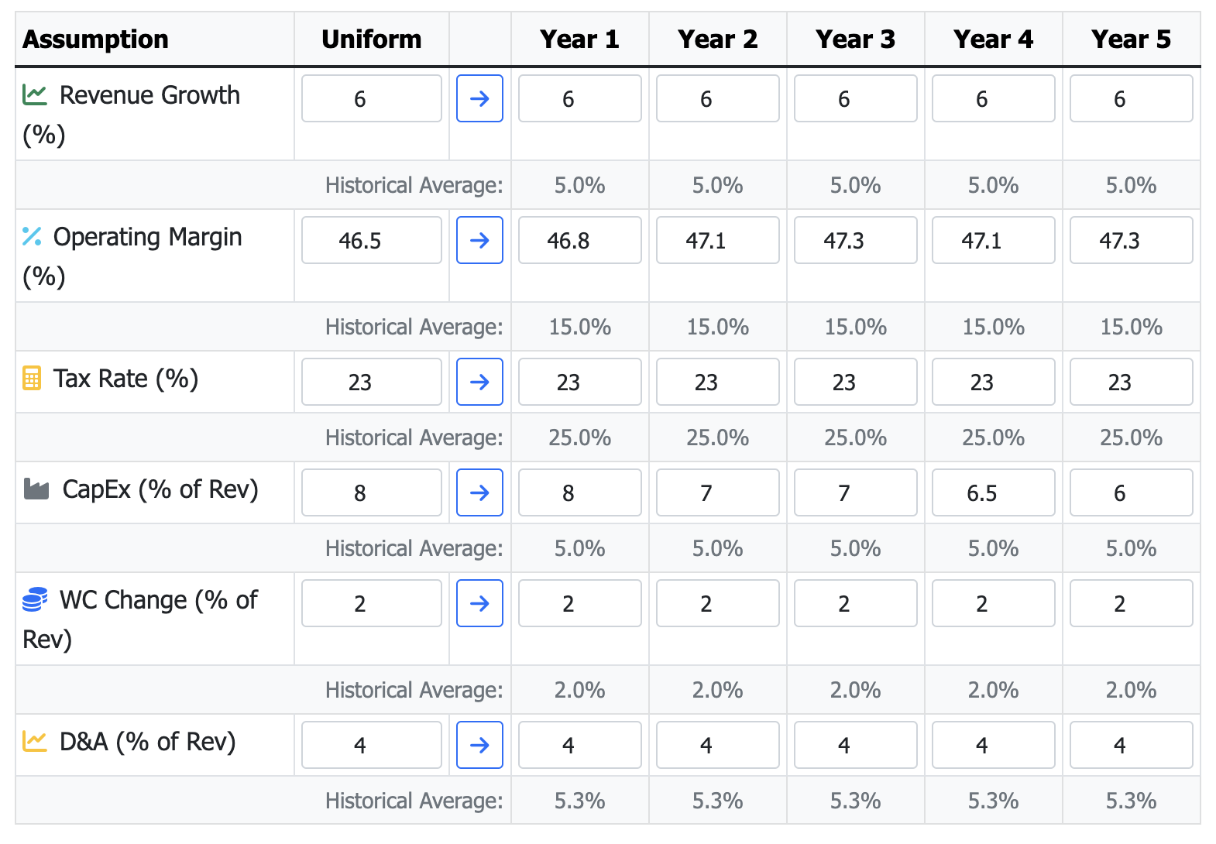This screenshot has height=844, width=1216.
Task: Click the Uniform column header
Action: (372, 39)
